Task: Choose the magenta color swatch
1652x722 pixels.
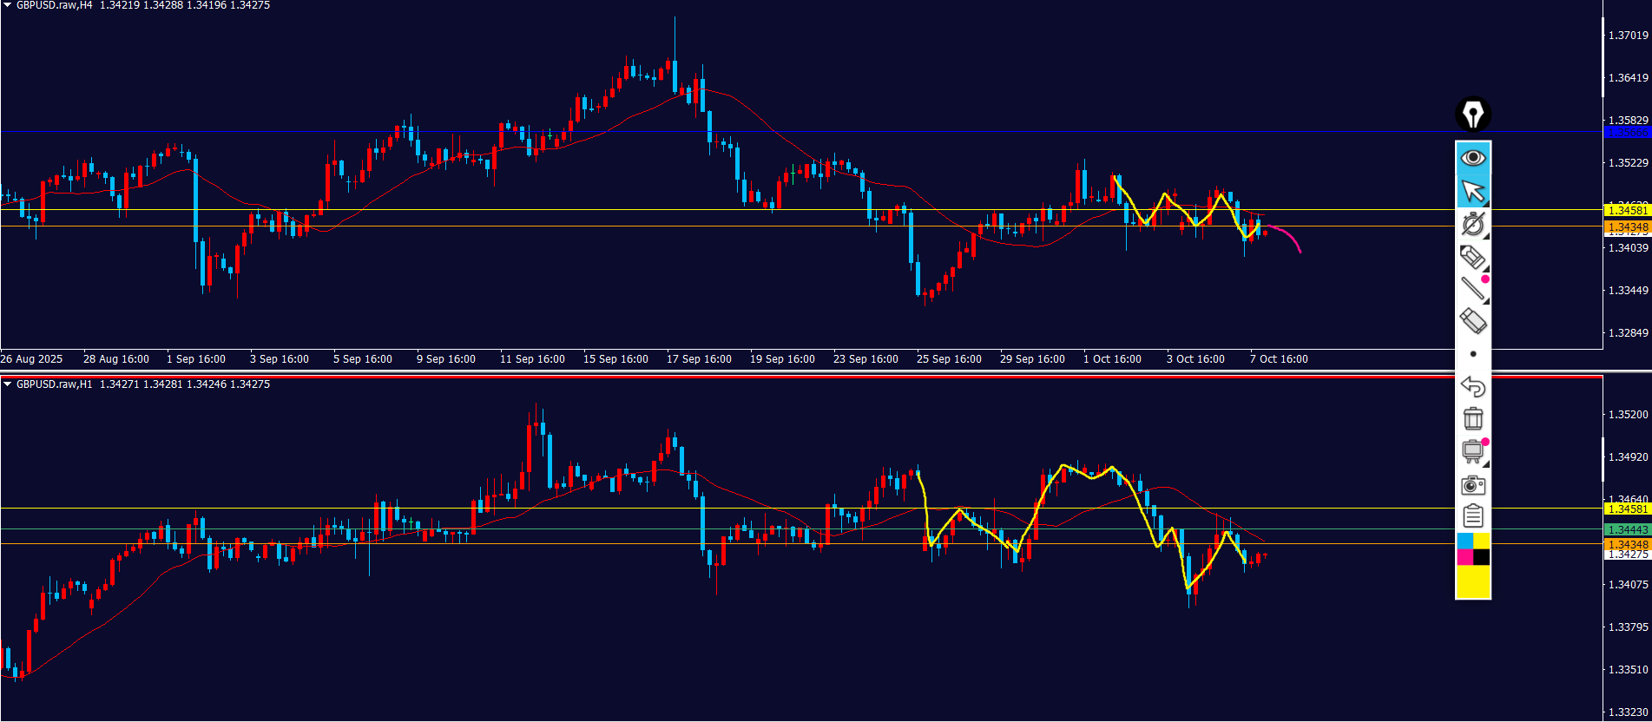Action: 1464,557
